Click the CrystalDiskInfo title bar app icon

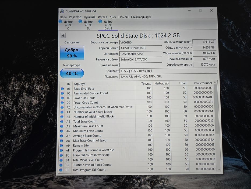pos(62,11)
